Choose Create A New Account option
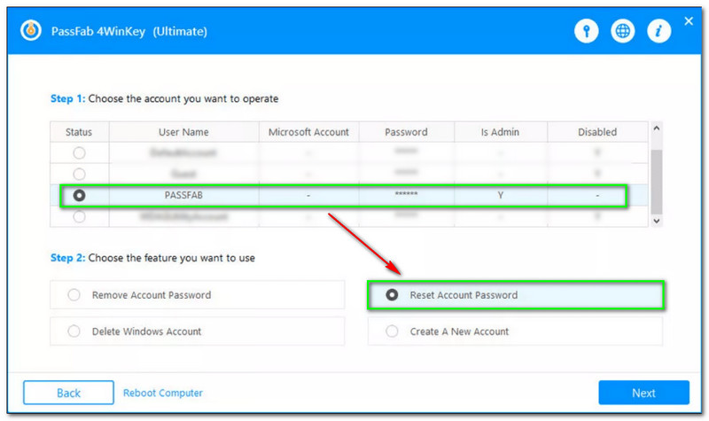This screenshot has width=709, height=421. point(392,331)
